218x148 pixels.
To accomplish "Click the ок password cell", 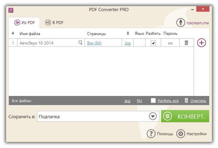I will pyautogui.click(x=170, y=43).
